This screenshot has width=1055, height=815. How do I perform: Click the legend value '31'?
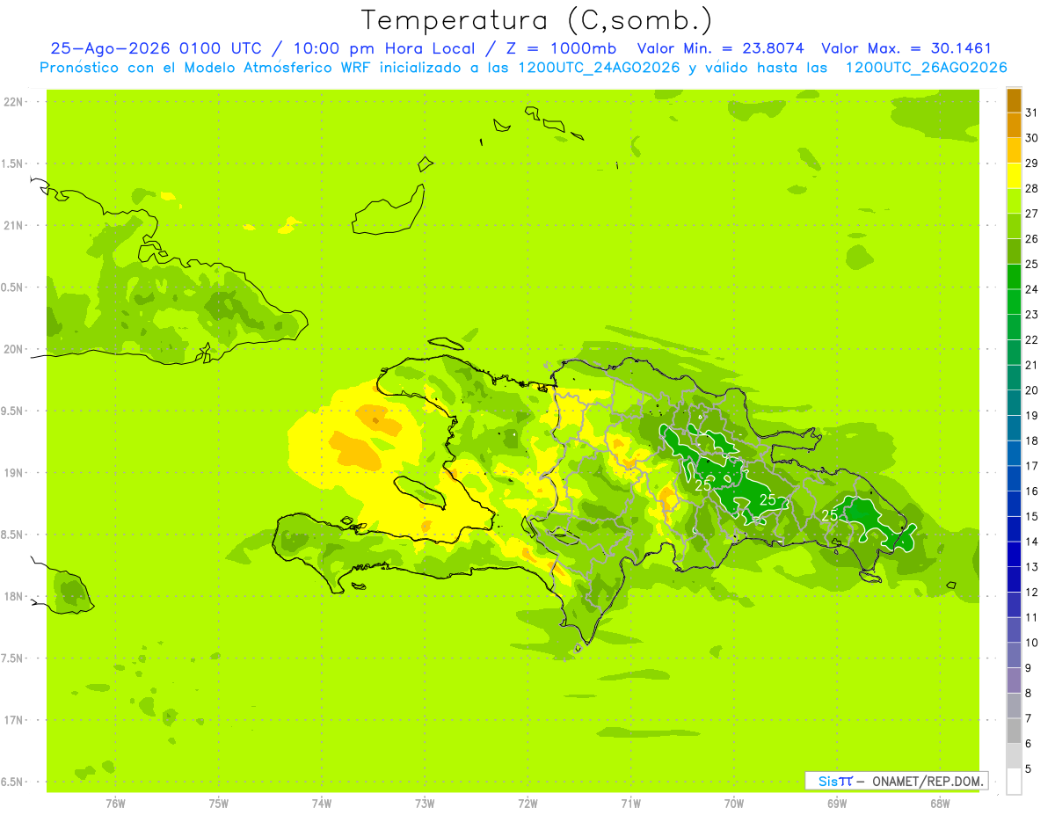click(1032, 113)
